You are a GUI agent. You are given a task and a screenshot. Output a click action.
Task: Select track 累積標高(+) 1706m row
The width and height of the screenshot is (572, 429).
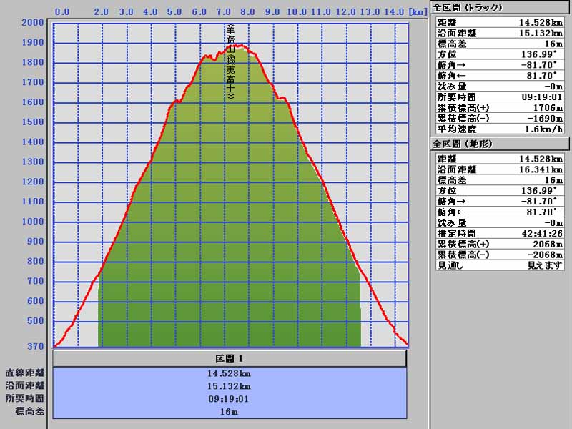pos(498,107)
